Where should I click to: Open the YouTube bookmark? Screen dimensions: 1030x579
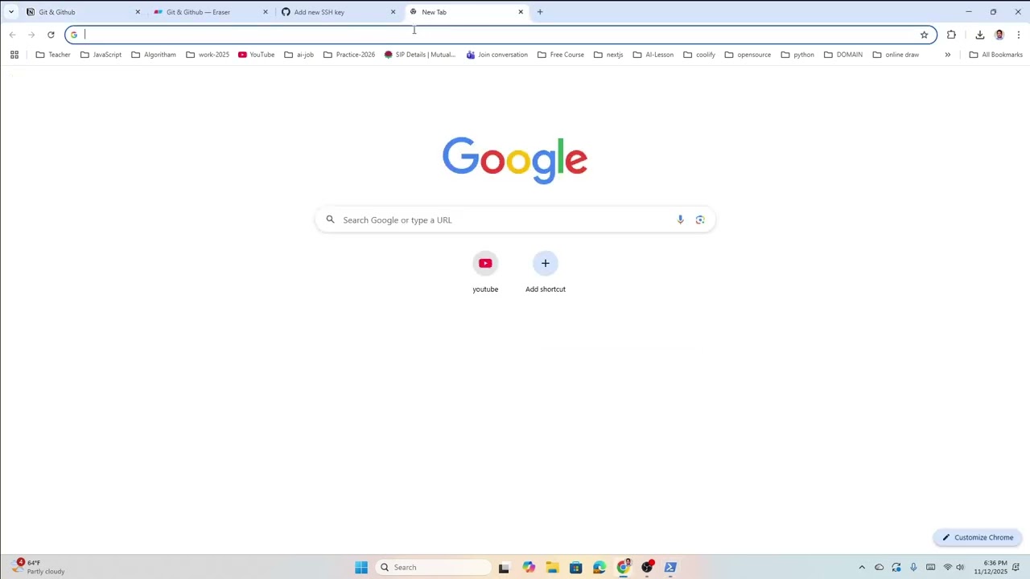click(256, 55)
